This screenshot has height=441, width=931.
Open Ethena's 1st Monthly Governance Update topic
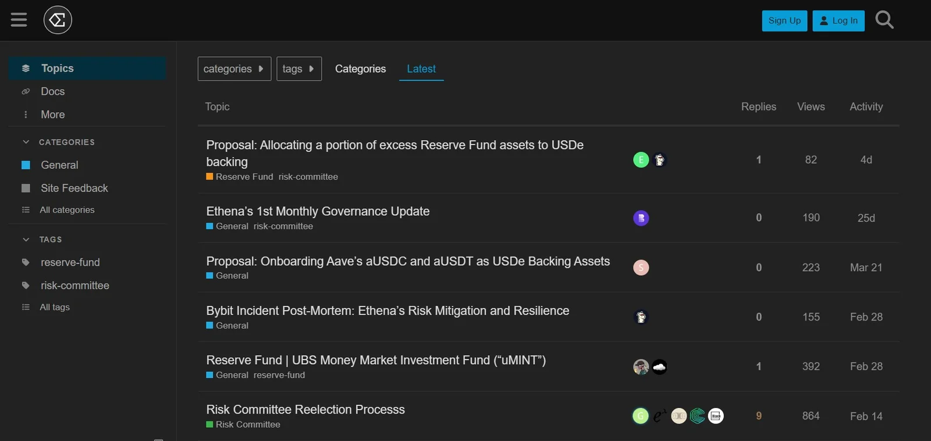point(318,211)
